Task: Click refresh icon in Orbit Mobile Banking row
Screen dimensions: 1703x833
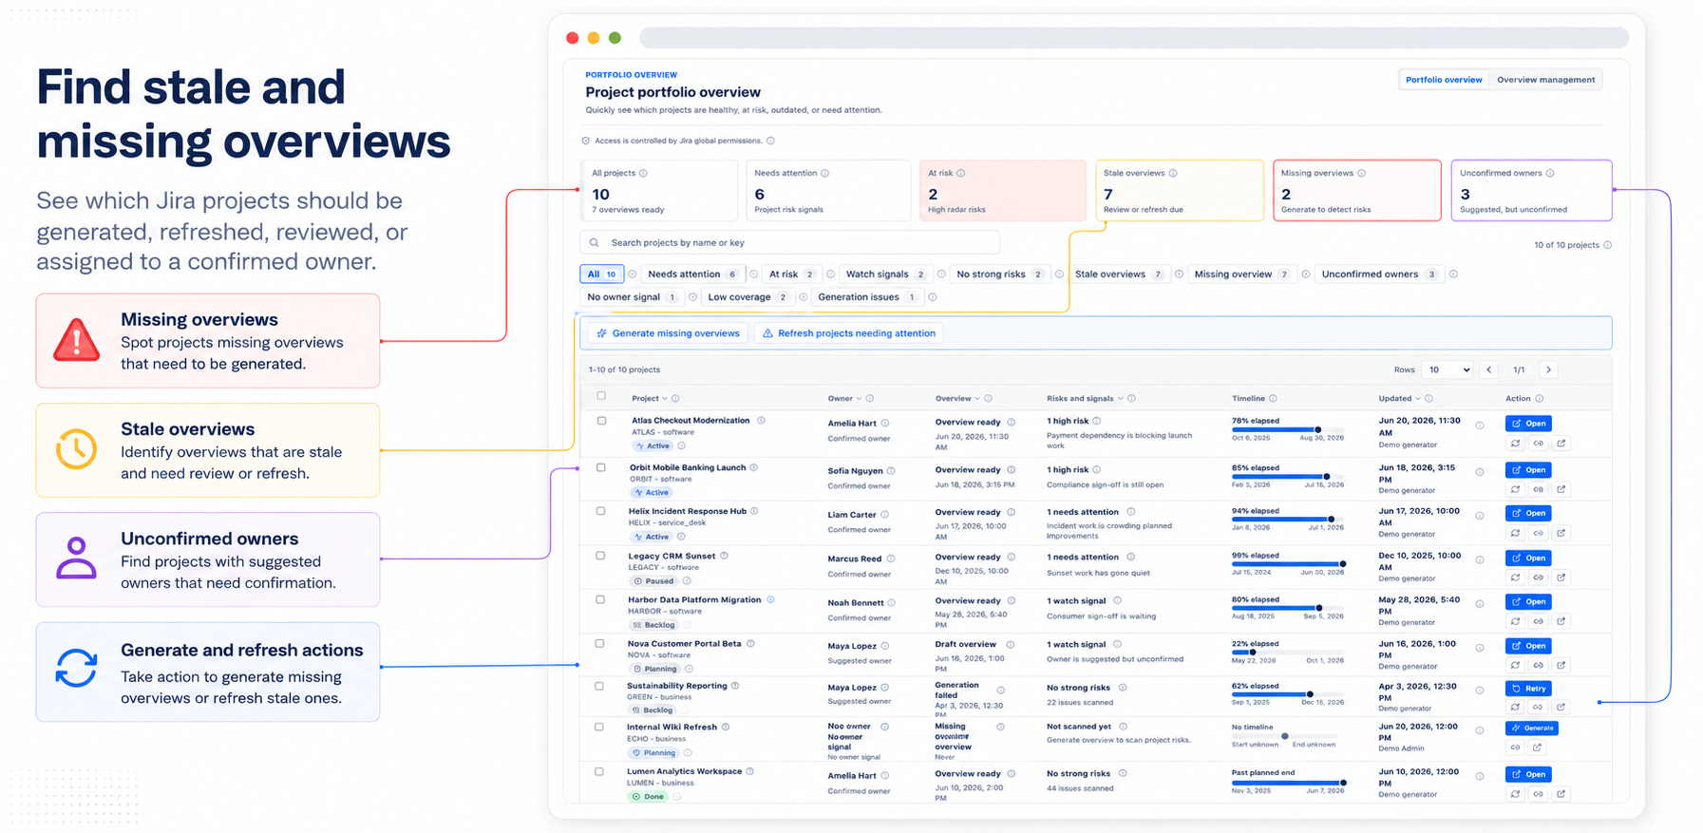Action: tap(1516, 490)
